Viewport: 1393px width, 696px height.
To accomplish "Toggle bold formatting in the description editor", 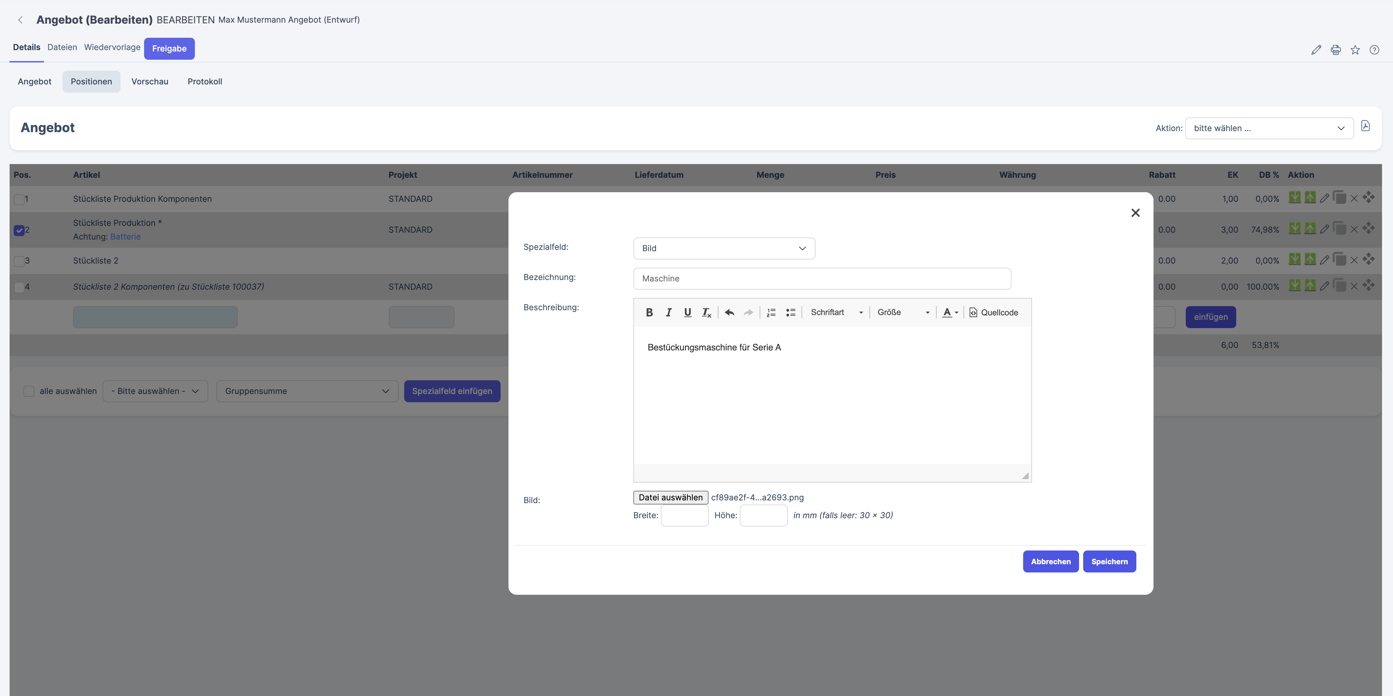I will pos(649,312).
